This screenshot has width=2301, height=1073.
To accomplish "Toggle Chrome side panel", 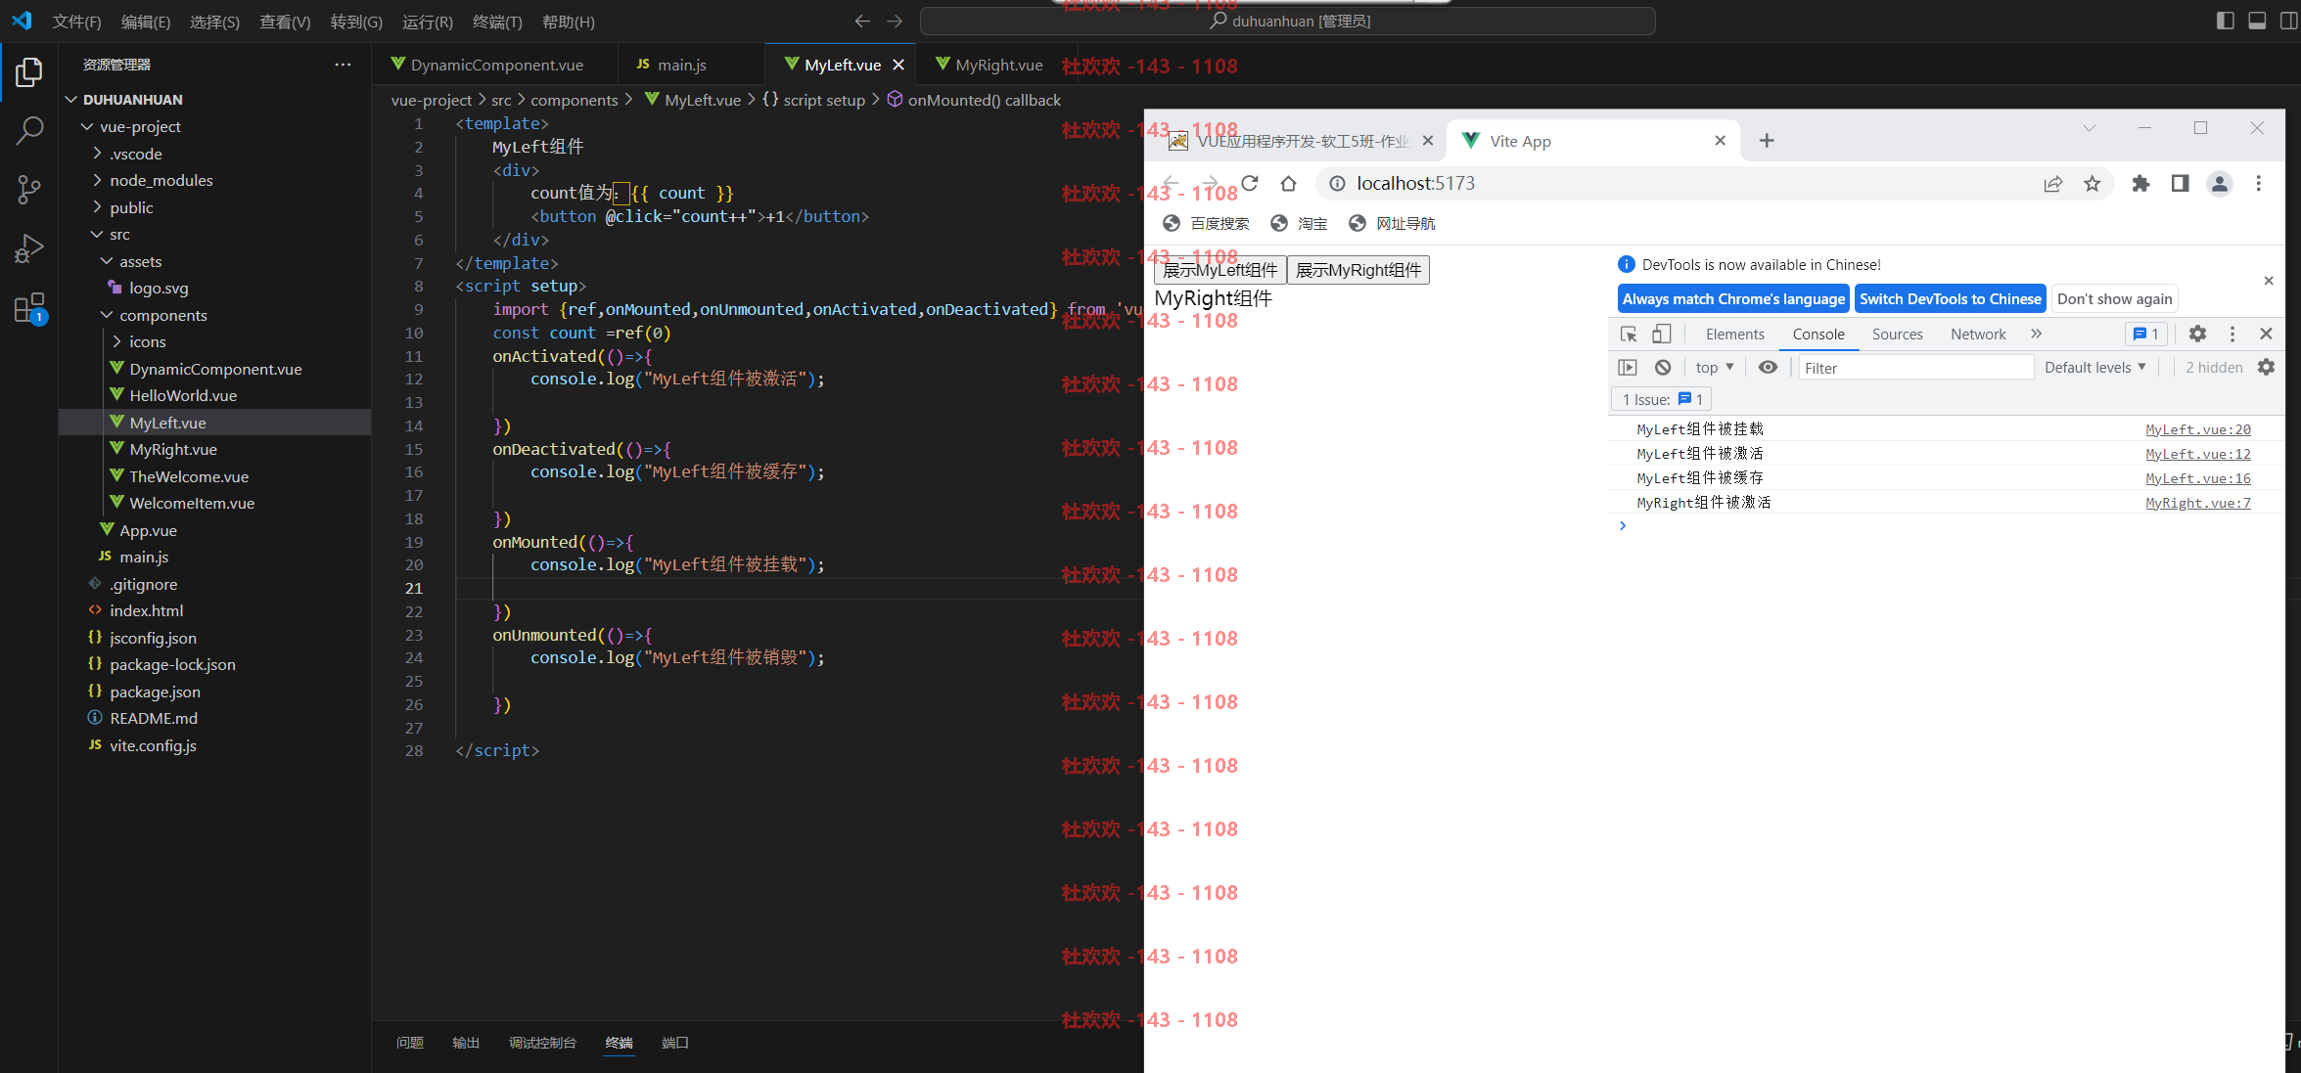I will point(2180,183).
